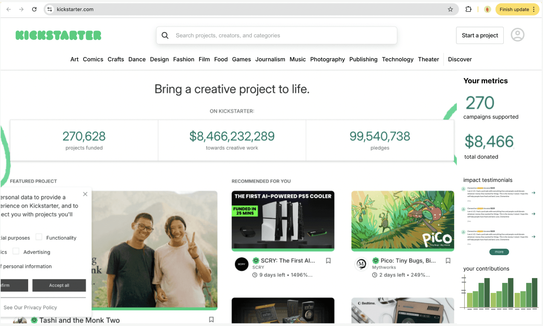Open the browser extensions puzzle icon
The image size is (543, 326).
pos(468,9)
